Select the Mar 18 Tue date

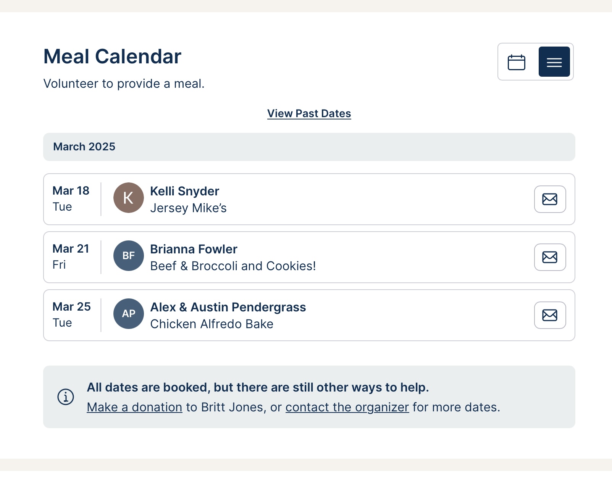[71, 198]
